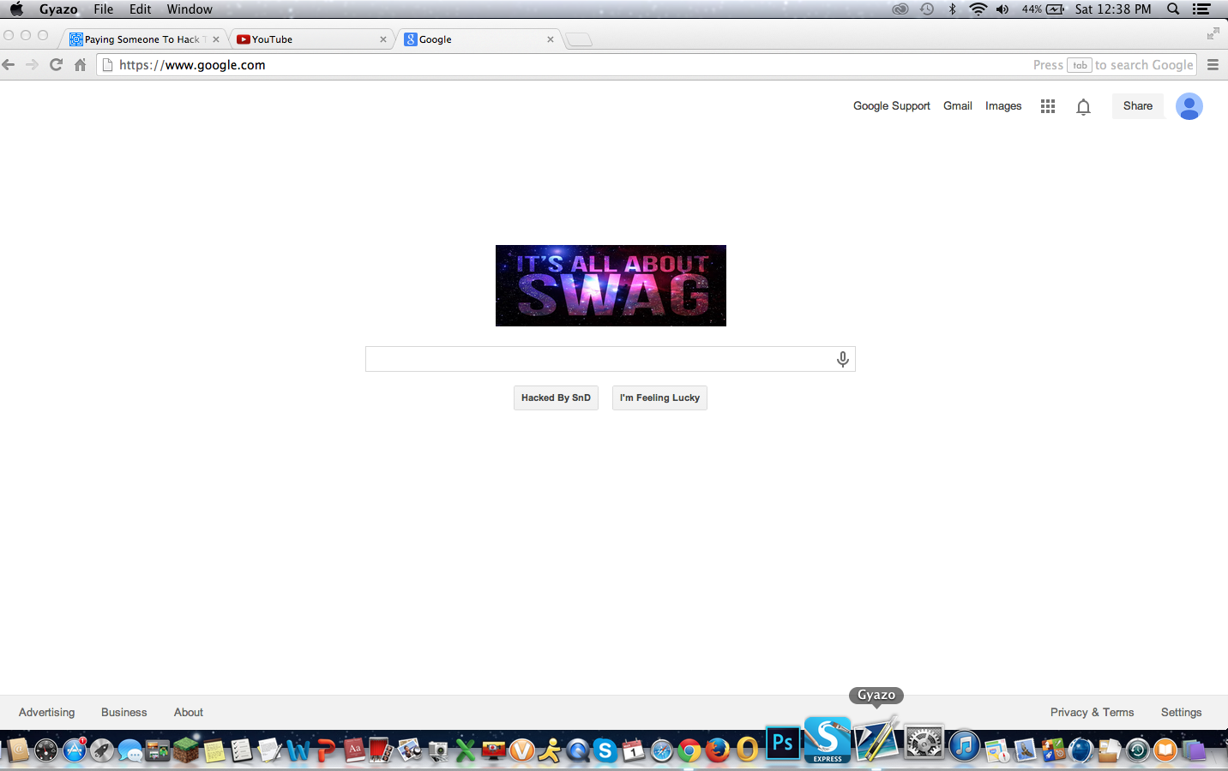The image size is (1228, 771).
Task: Open the Window menu
Action: [x=190, y=9]
